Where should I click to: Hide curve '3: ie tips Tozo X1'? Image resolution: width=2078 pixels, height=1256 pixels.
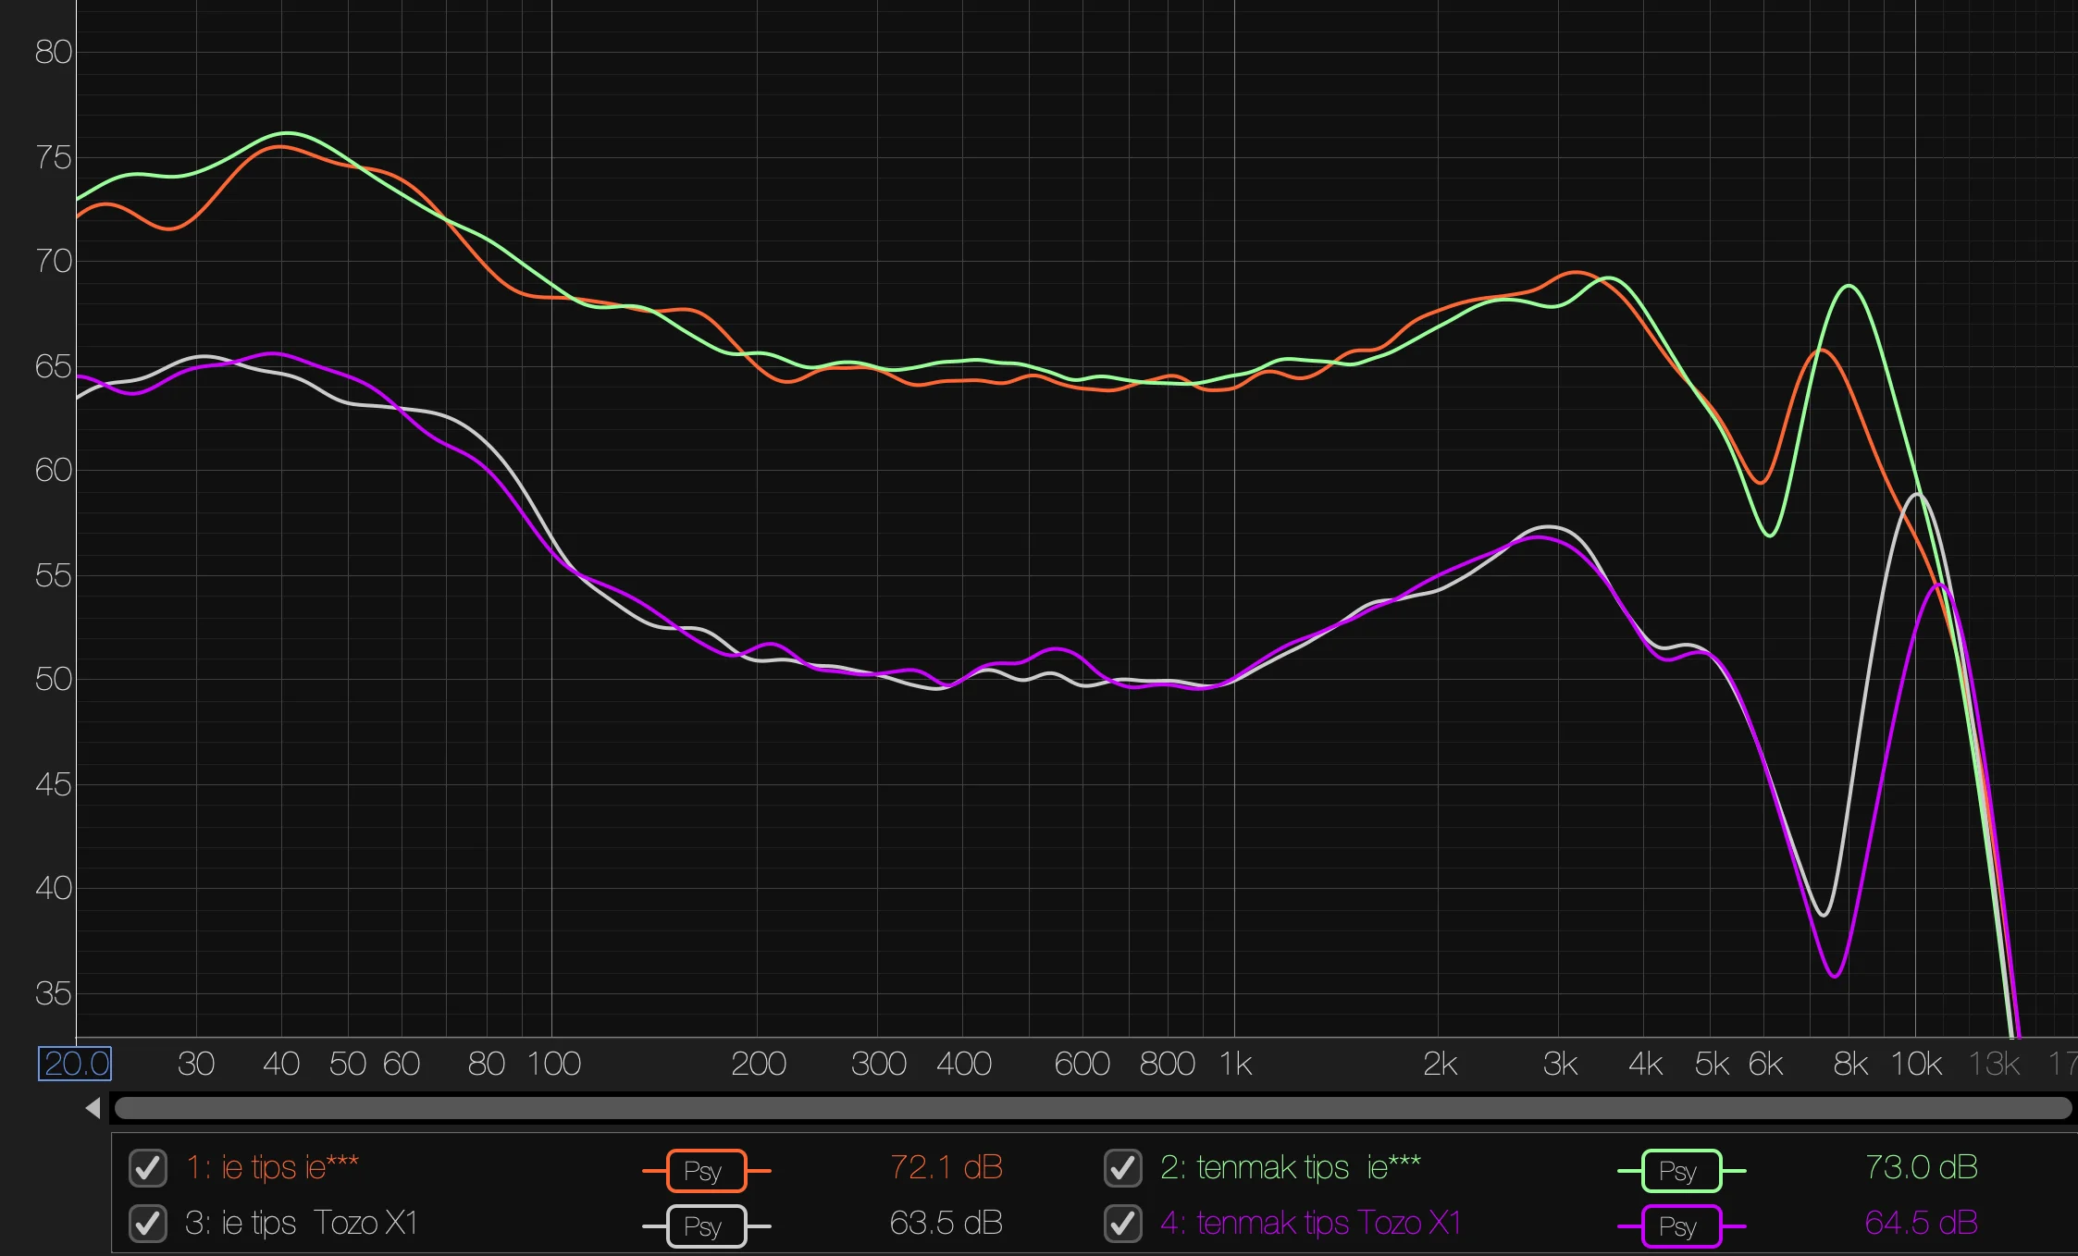pos(148,1224)
